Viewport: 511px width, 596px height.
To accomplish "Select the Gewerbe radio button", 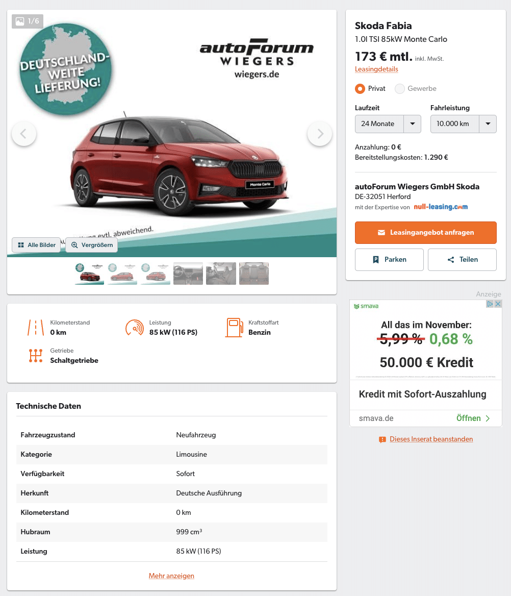I will click(x=400, y=89).
